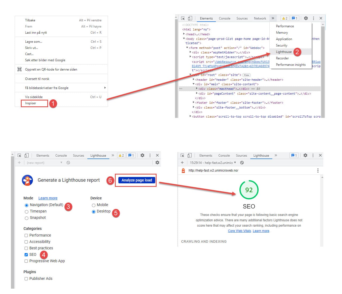Viewport: 342px width, 294px height.
Task: Expand the head element in the DOM tree
Action: click(x=184, y=34)
